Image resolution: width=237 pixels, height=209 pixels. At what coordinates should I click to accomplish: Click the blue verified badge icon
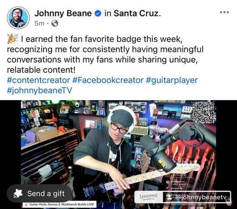[x=98, y=13]
